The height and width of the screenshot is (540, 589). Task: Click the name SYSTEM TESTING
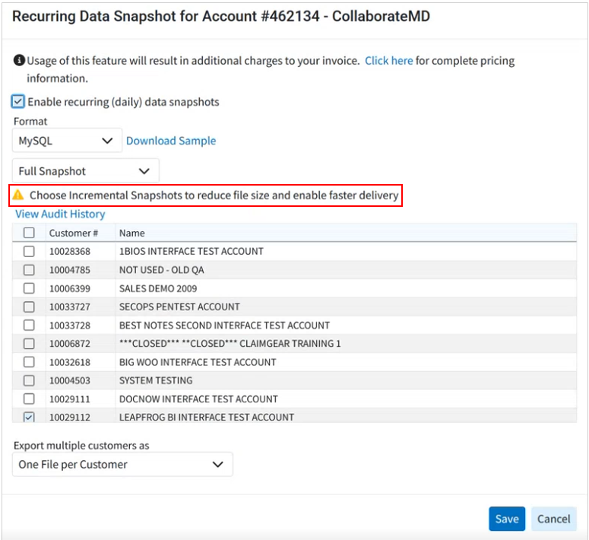156,380
